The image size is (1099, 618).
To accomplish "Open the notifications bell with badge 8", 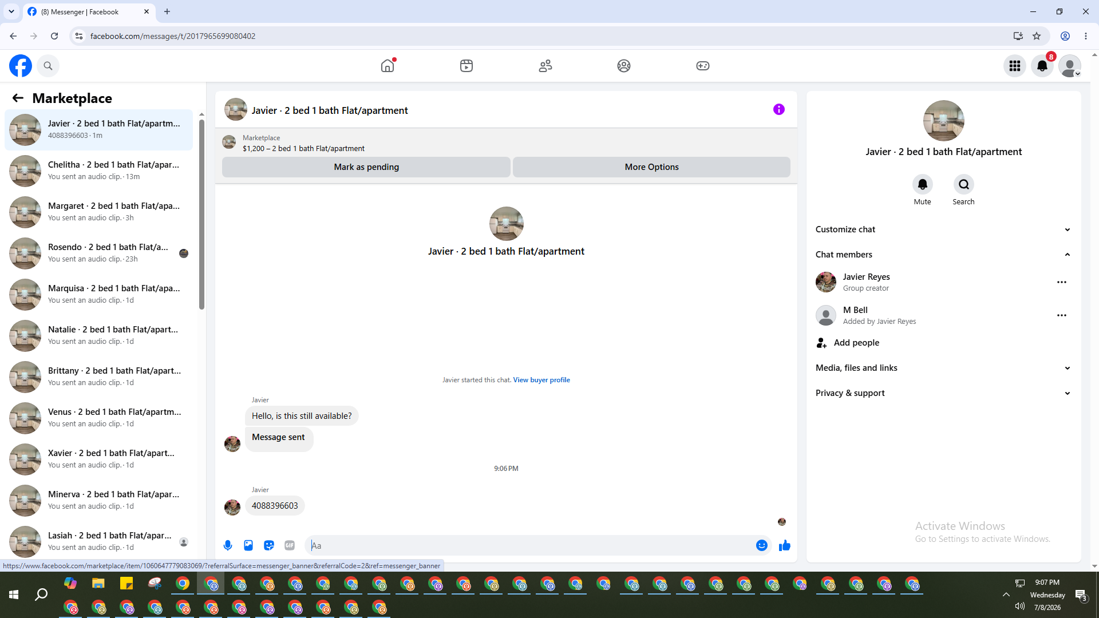I will (x=1042, y=66).
